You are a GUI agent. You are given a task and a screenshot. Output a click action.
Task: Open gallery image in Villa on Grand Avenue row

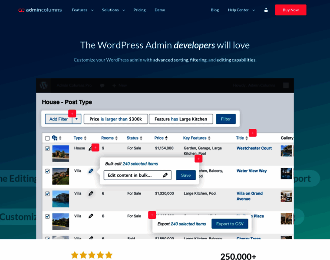pyautogui.click(x=287, y=196)
